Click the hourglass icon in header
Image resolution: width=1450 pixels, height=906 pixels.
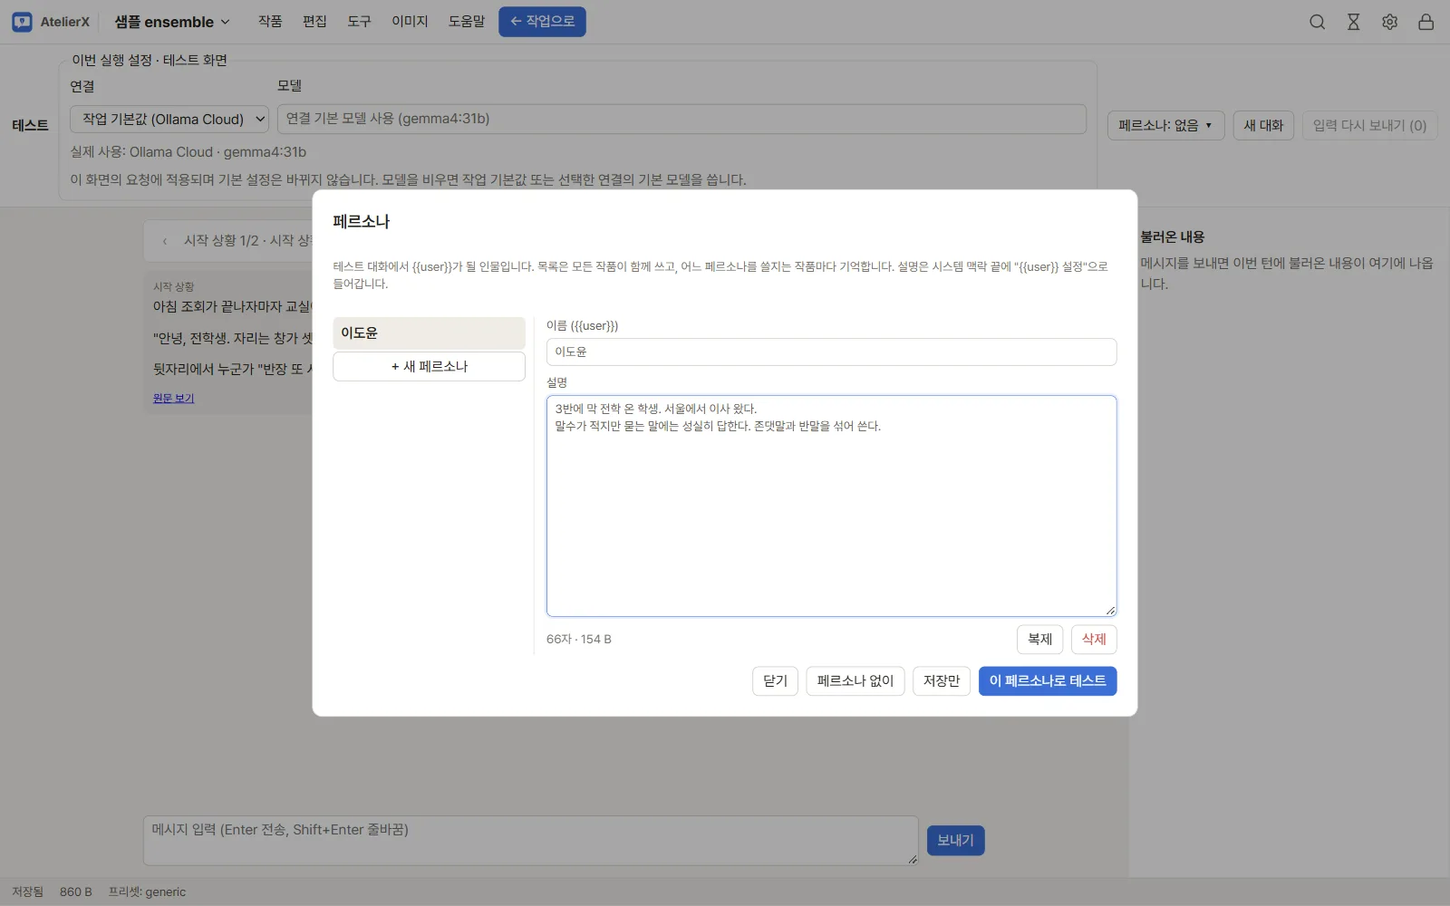coord(1353,22)
